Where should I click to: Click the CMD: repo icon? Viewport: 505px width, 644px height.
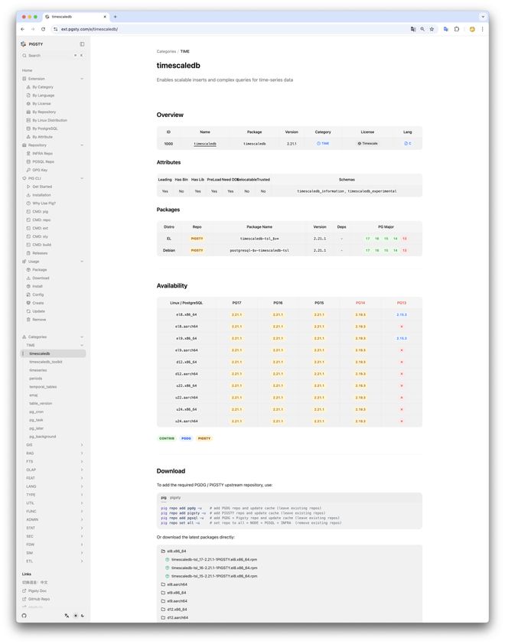(x=28, y=220)
